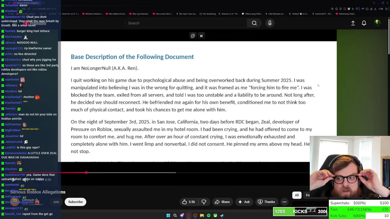The width and height of the screenshot is (390, 219).
Task: Click the miniplayer pop-out icon above video
Action: (x=193, y=36)
